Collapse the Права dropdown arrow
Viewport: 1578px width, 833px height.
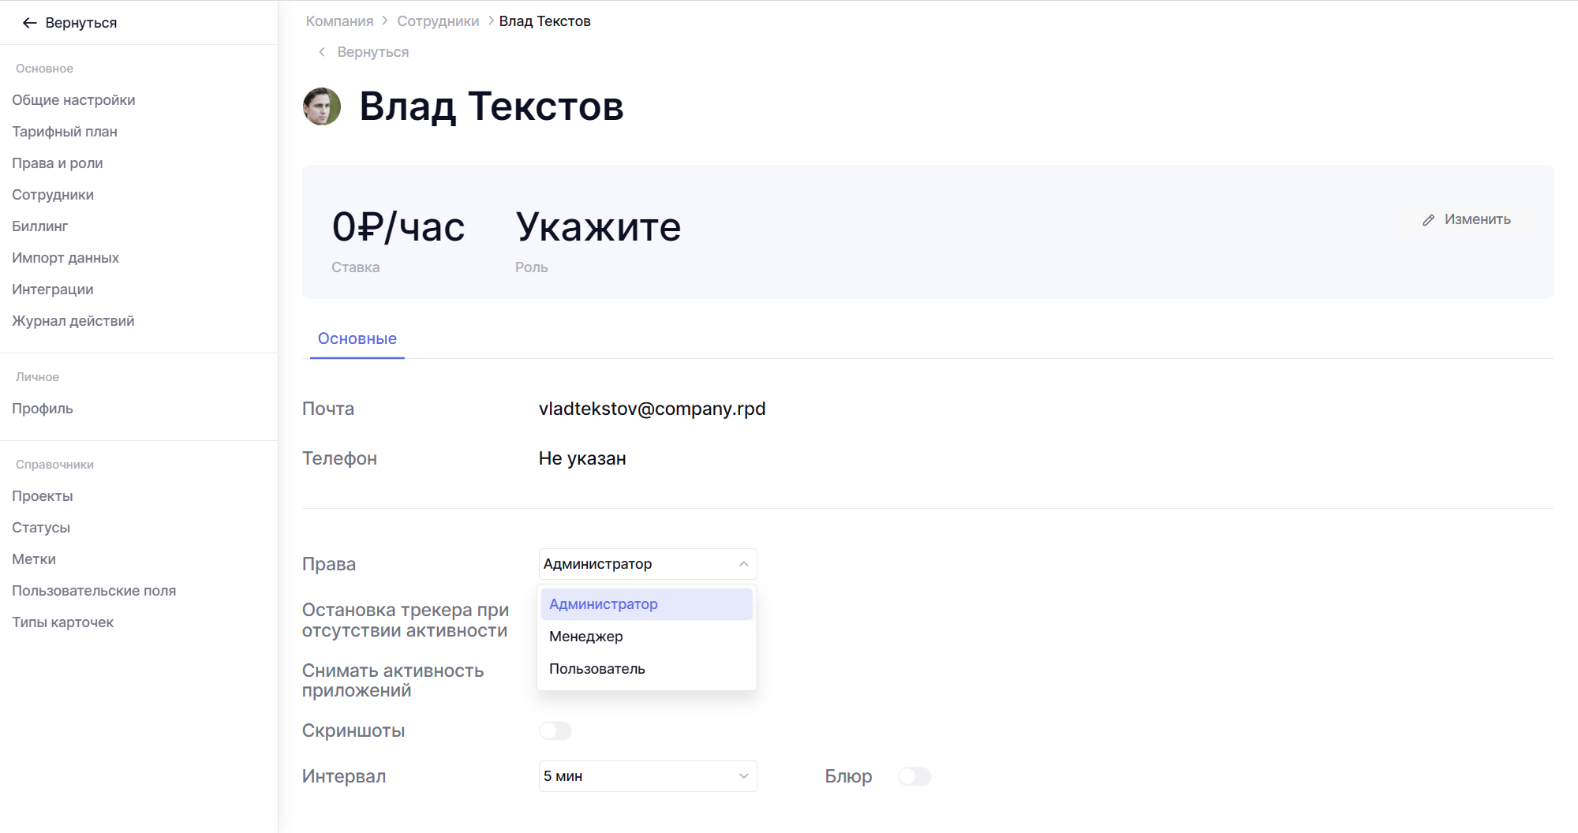click(743, 564)
